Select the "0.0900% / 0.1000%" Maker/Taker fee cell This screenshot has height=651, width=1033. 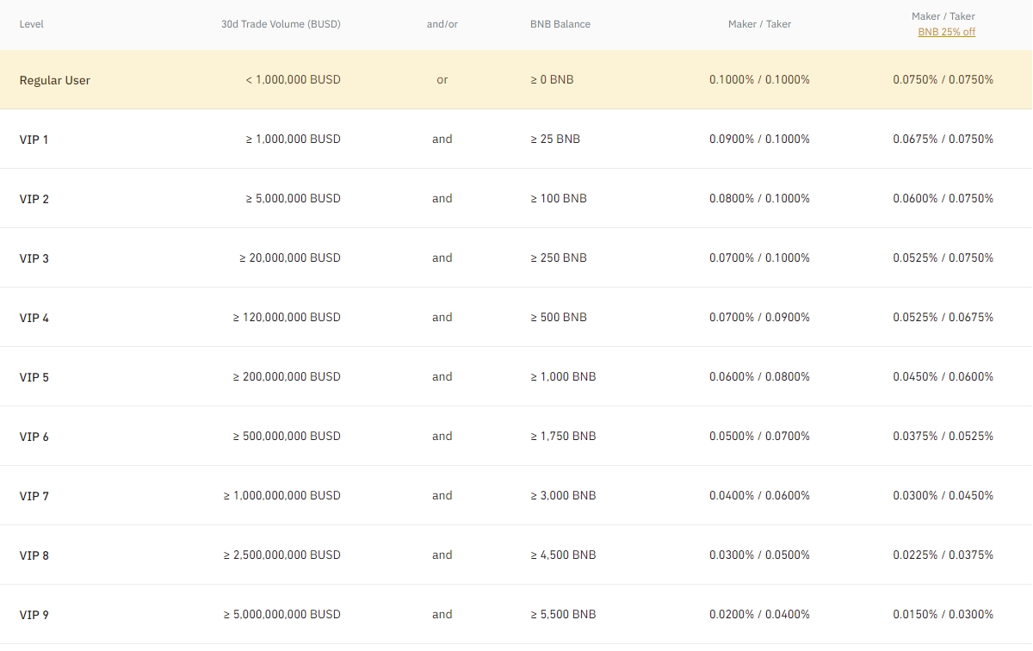pyautogui.click(x=759, y=139)
